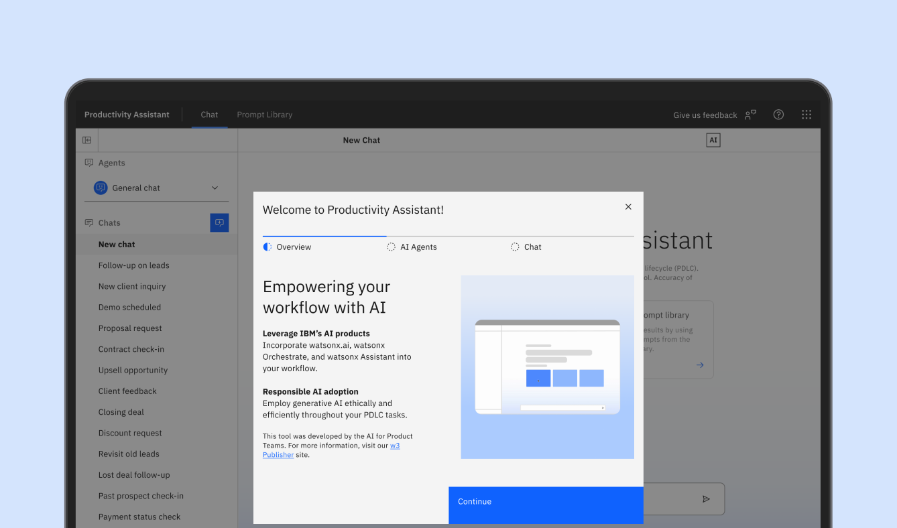Click the Chats section label
Viewport: 897px width, 528px height.
click(109, 222)
